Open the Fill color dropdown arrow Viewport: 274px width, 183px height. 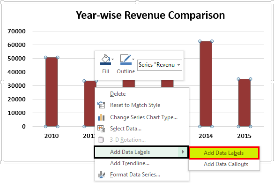click(113, 60)
